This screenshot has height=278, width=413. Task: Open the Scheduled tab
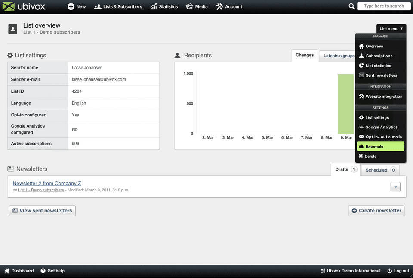click(380, 170)
